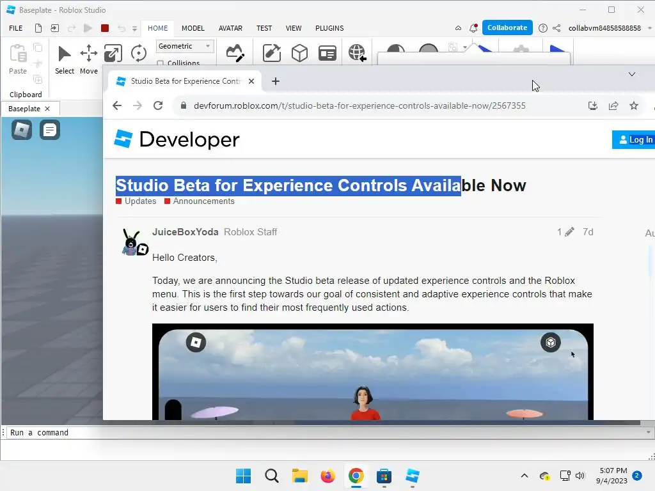This screenshot has height=491, width=655.
Task: Click the 7d post date link
Action: click(x=588, y=232)
